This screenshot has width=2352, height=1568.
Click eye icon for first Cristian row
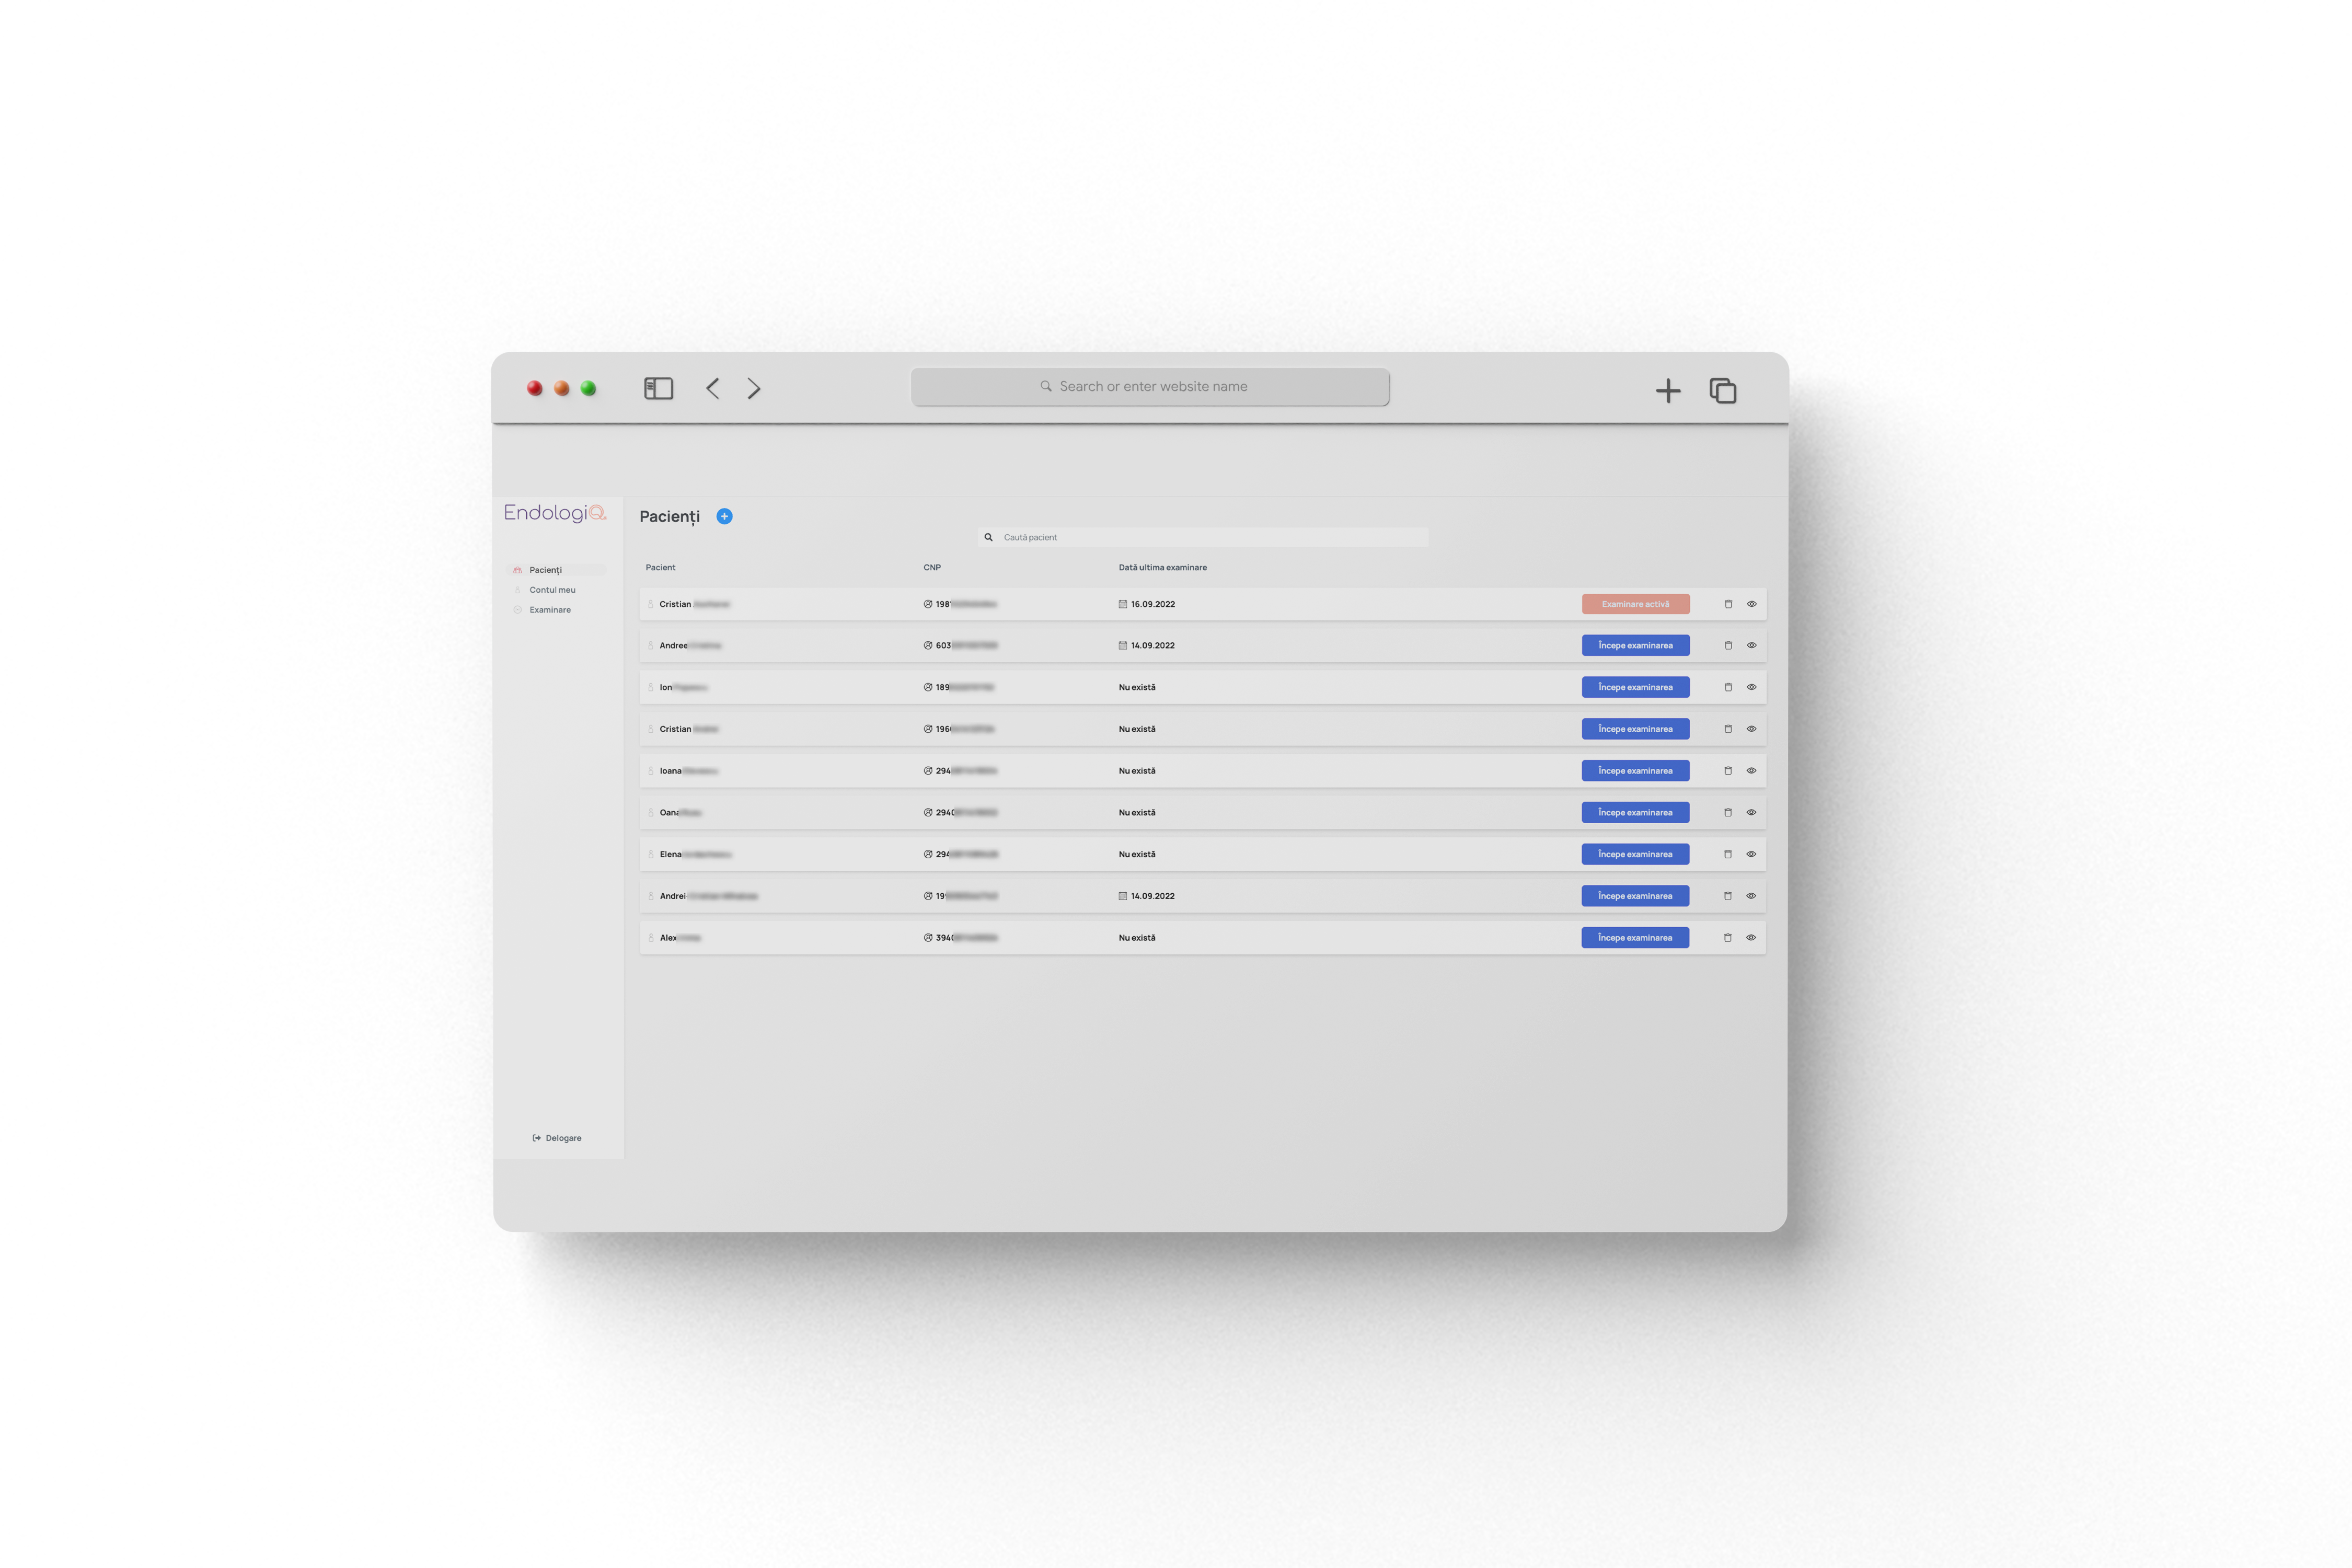pyautogui.click(x=1751, y=604)
